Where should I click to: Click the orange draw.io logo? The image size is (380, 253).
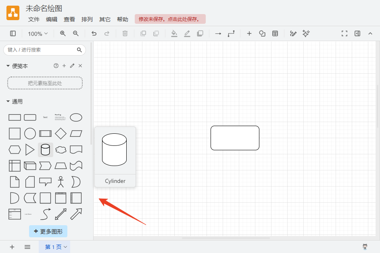(13, 13)
